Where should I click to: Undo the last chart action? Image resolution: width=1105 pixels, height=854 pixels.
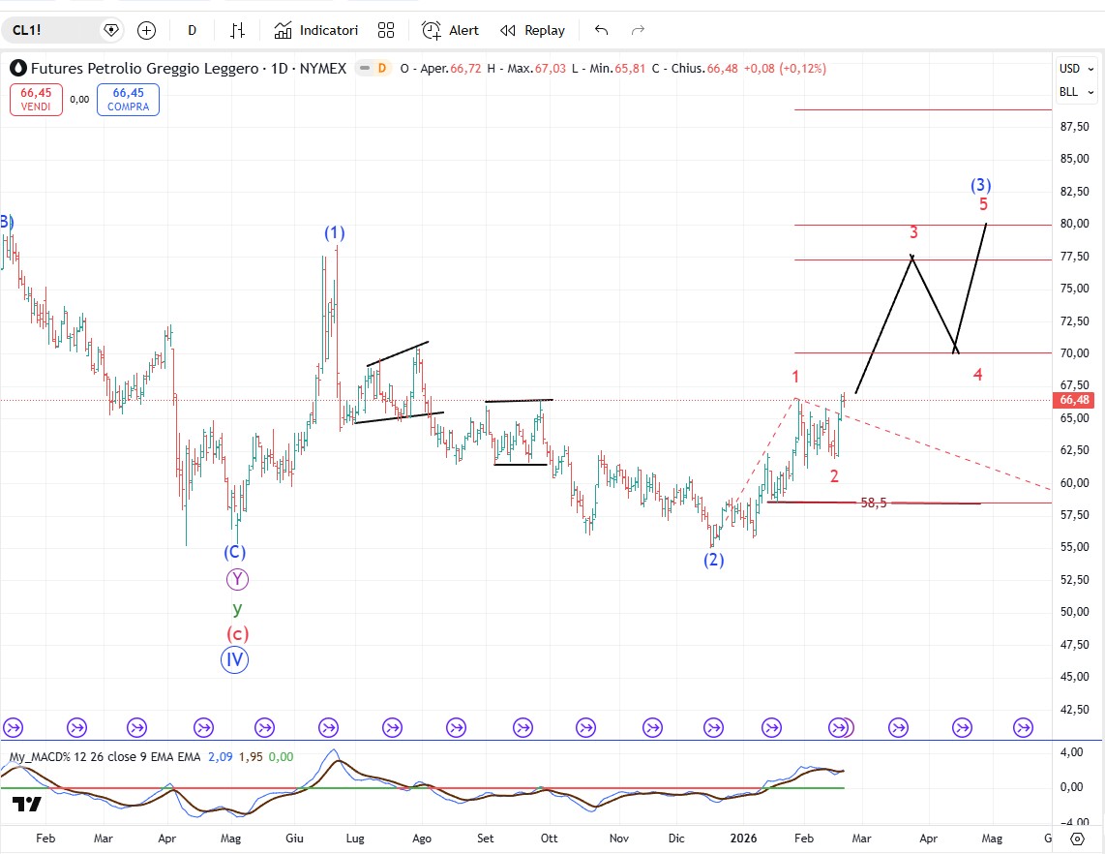click(x=601, y=30)
